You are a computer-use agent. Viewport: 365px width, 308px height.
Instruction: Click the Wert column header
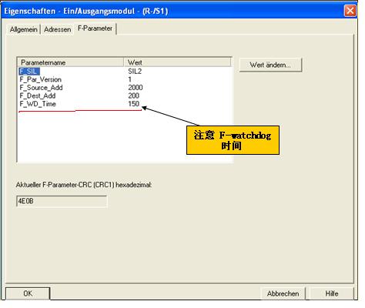click(177, 62)
